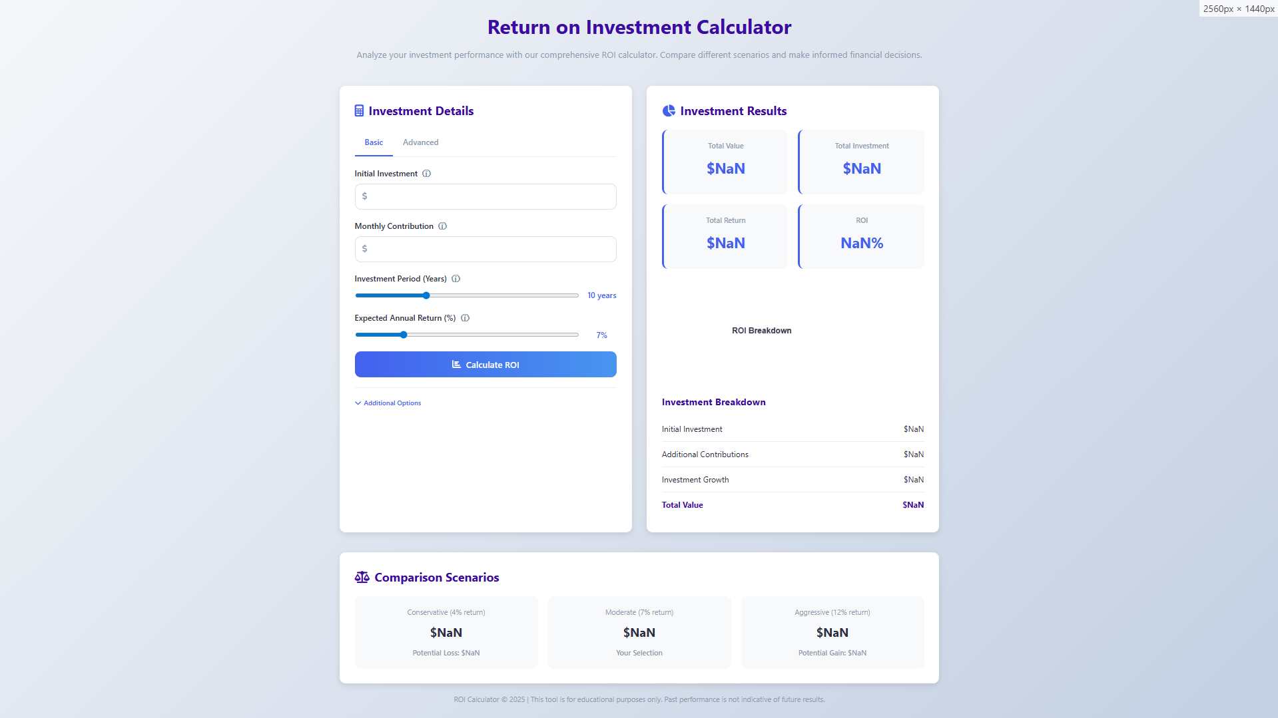Click the pie chart icon beside Investment Results
The height and width of the screenshot is (718, 1278).
click(x=669, y=111)
